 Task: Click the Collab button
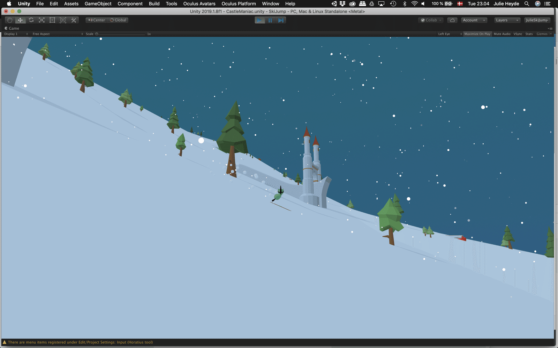[431, 20]
